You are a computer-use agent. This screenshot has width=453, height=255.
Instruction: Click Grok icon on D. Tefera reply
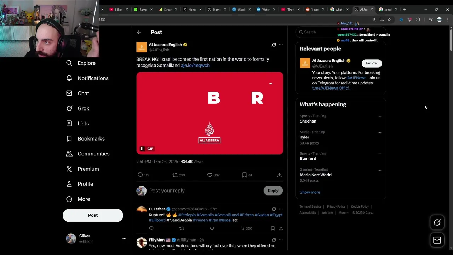coord(274,209)
